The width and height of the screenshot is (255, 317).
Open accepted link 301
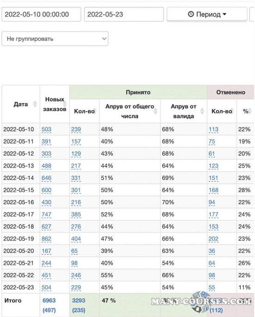click(x=76, y=190)
